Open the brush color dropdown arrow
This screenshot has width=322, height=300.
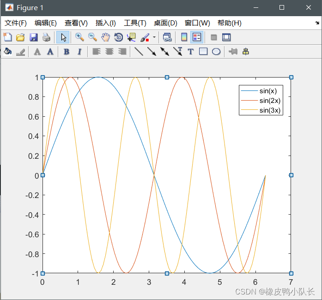(x=154, y=37)
